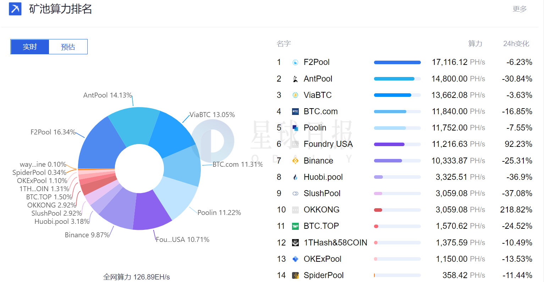This screenshot has width=544, height=282.
Task: Click the Huobi.pool flame icon
Action: [x=295, y=177]
